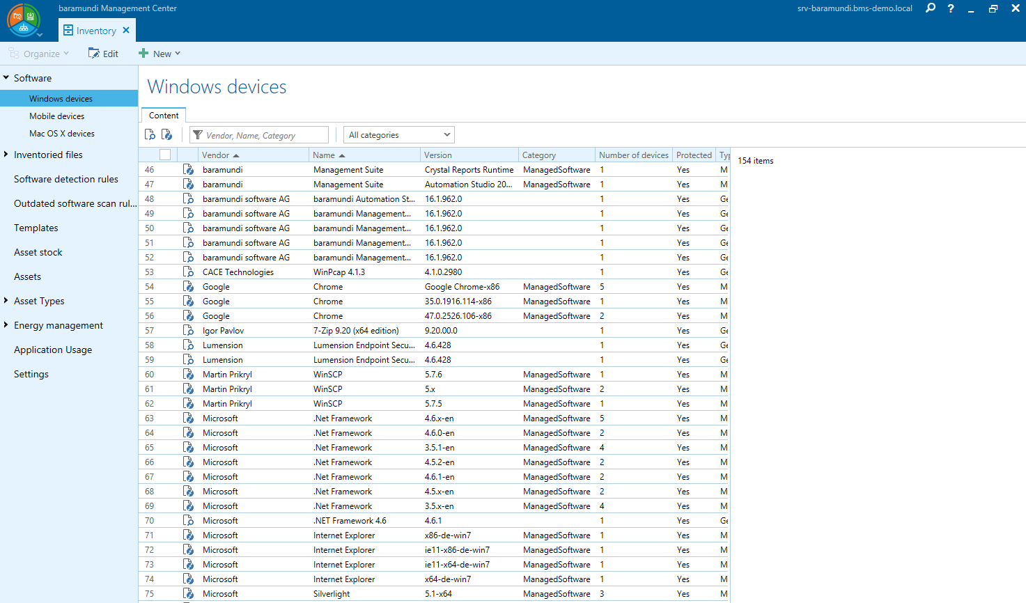The image size is (1026, 603).
Task: Tick the select-all checkbox in table header
Action: tap(165, 155)
